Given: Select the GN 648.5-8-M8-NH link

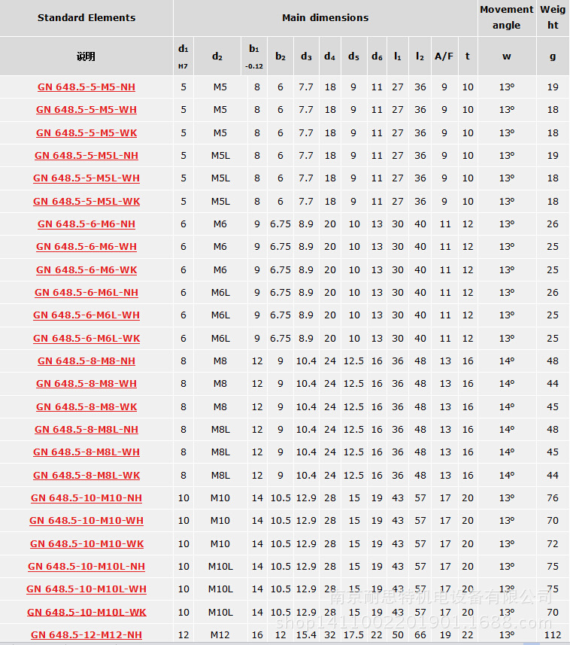Looking at the screenshot, I should tap(86, 361).
